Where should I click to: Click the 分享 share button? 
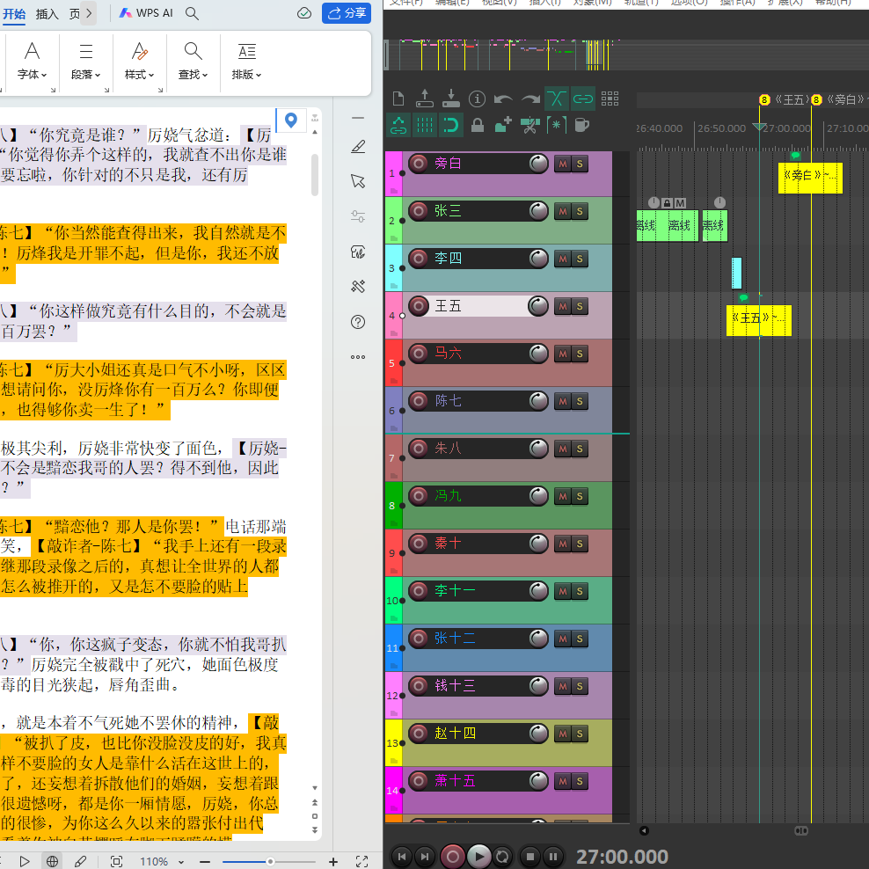347,13
